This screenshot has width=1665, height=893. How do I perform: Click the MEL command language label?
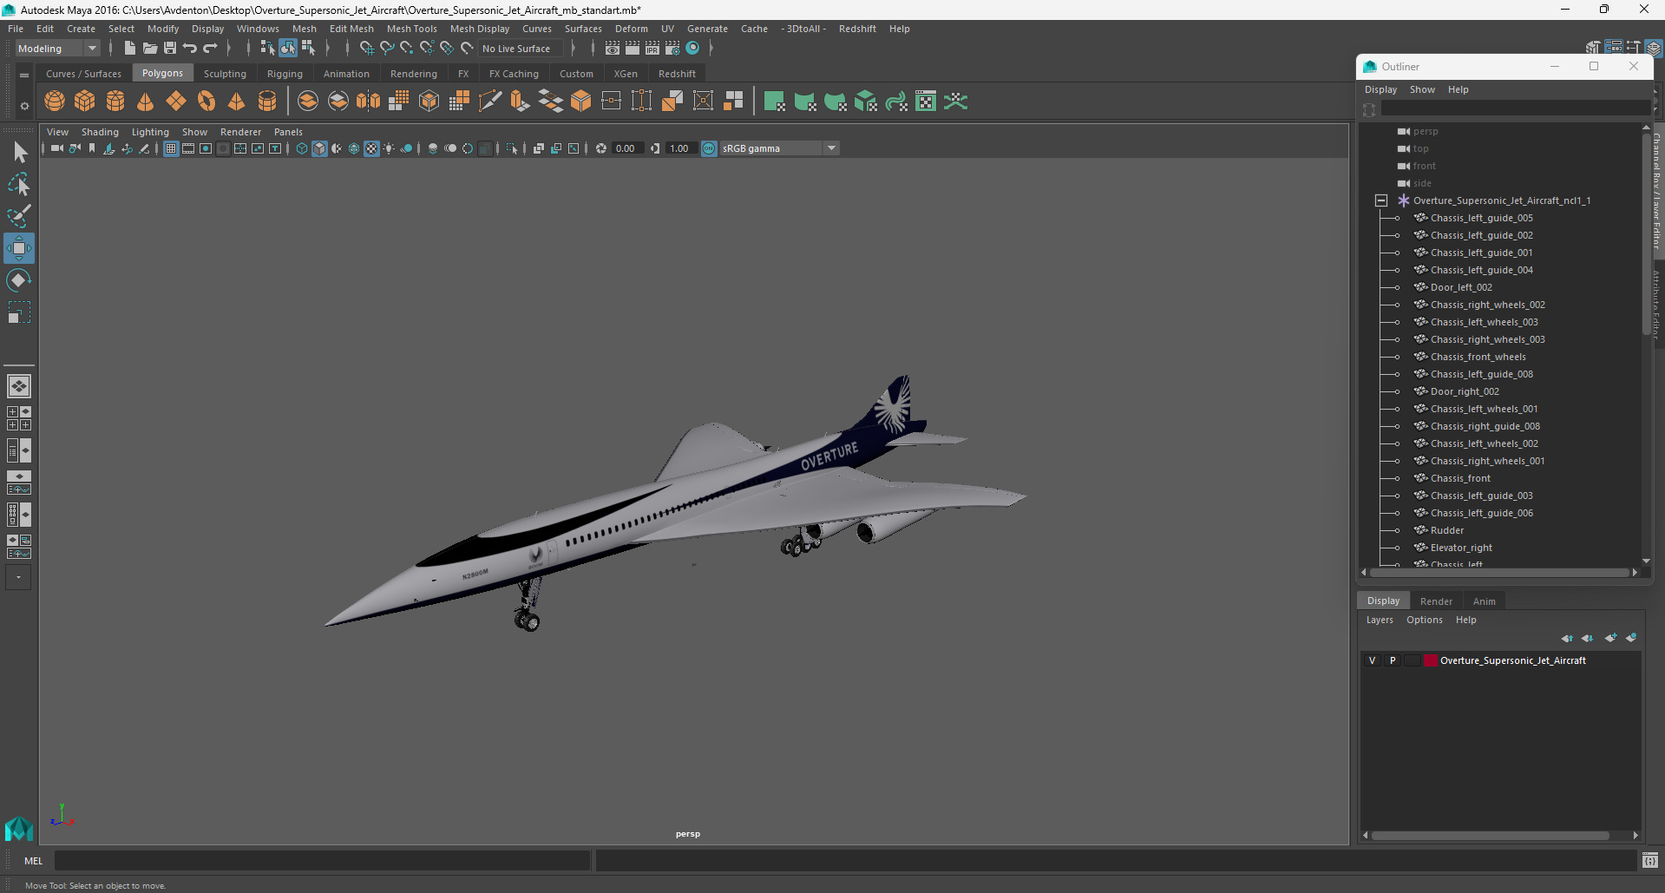(33, 861)
